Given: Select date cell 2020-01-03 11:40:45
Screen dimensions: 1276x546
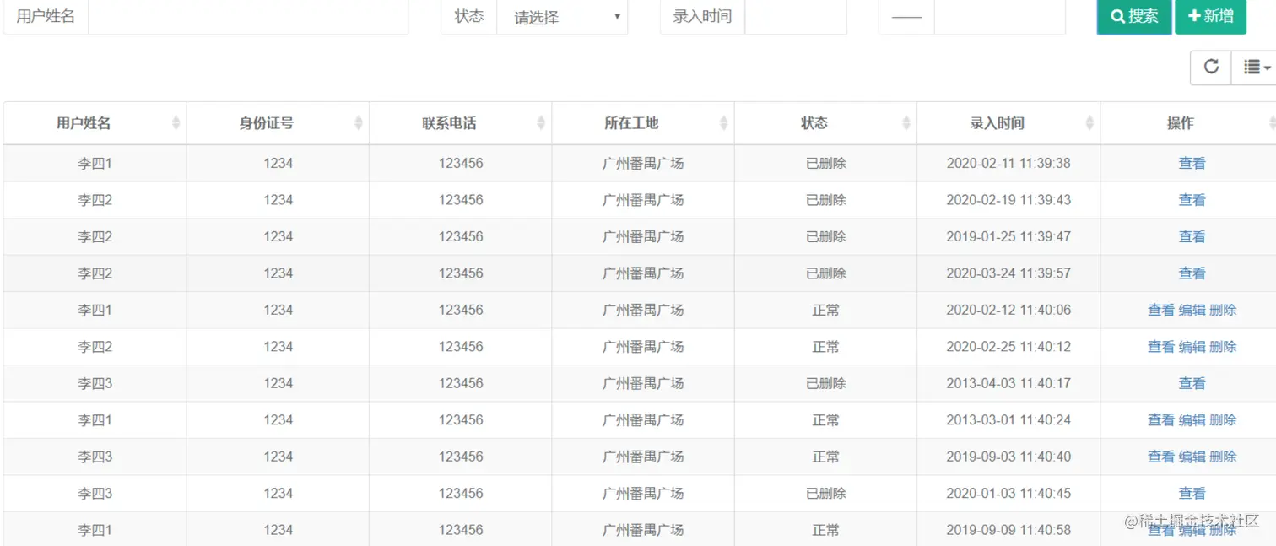Looking at the screenshot, I should click(x=1008, y=494).
